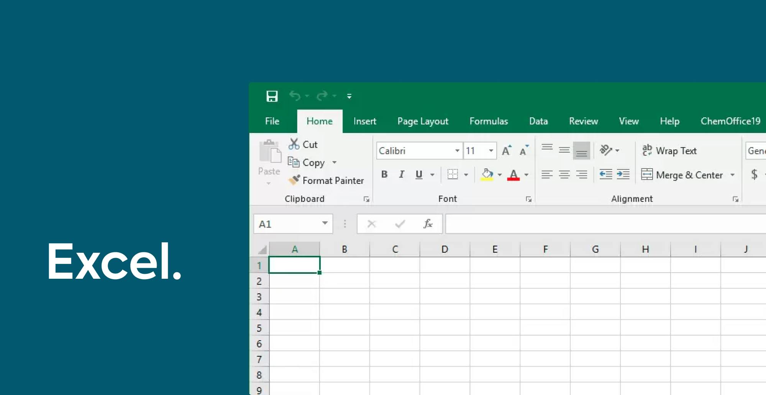This screenshot has width=766, height=395.
Task: Open the Formulas ribbon tab
Action: click(x=489, y=121)
